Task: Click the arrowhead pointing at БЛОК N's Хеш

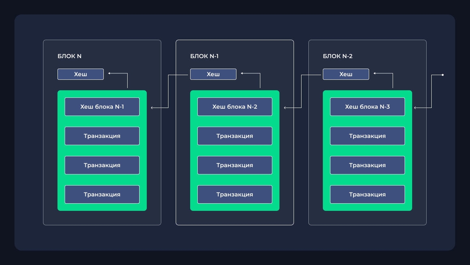Action: (x=109, y=73)
